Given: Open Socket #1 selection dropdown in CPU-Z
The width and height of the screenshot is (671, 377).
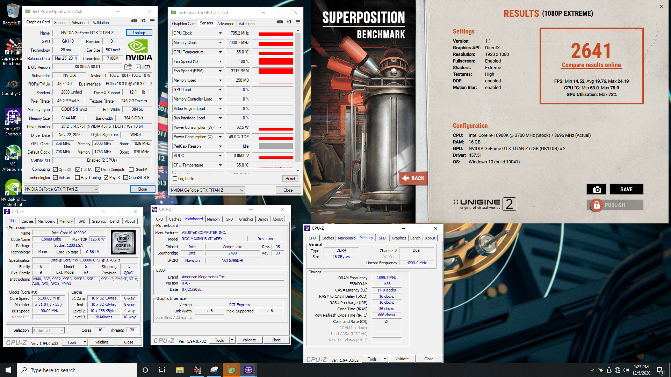Looking at the screenshot, I should (62, 331).
